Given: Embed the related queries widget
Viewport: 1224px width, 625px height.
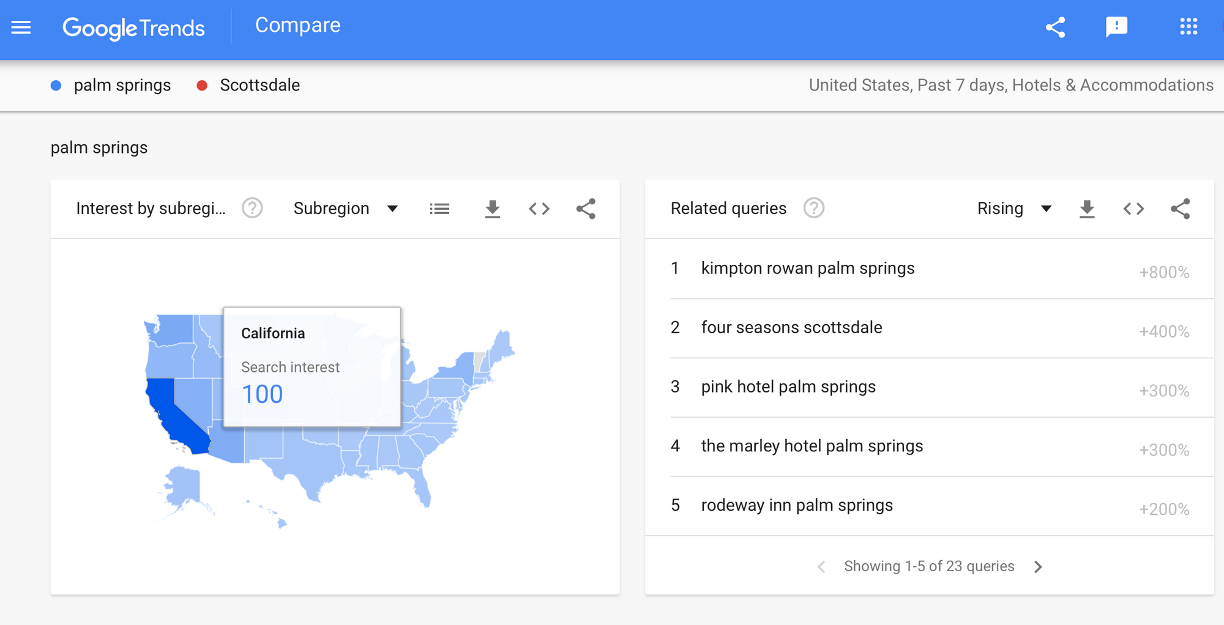Looking at the screenshot, I should 1133,209.
